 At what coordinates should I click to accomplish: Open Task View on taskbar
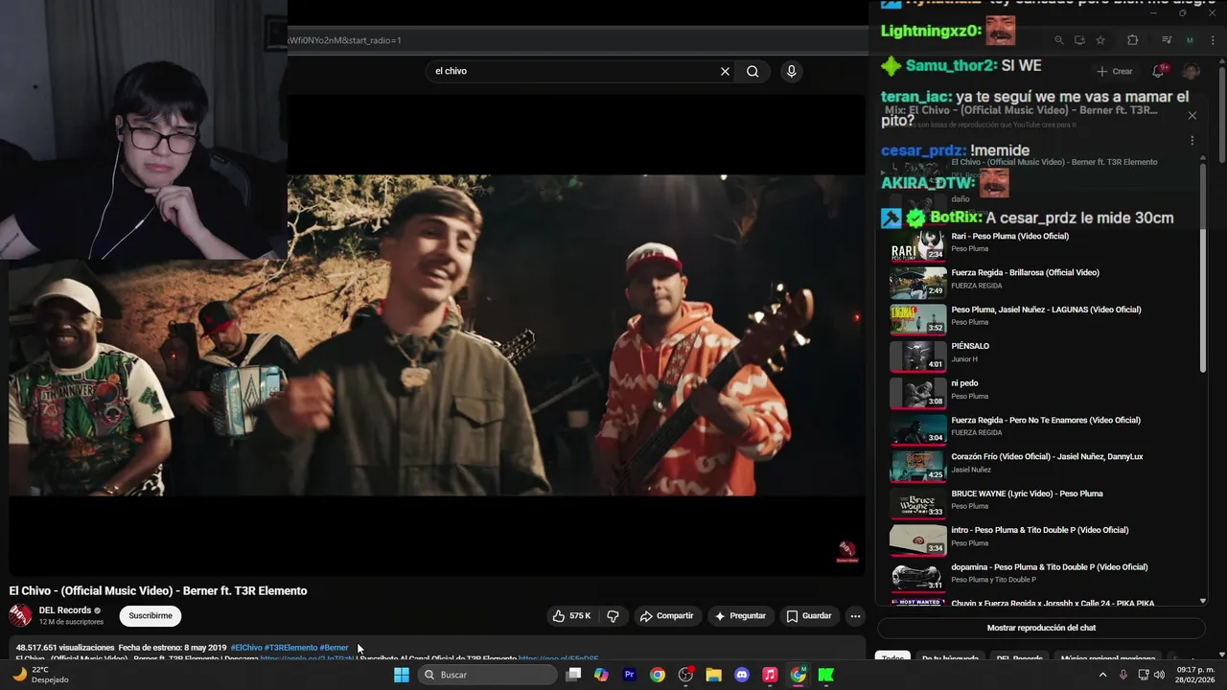tap(573, 675)
